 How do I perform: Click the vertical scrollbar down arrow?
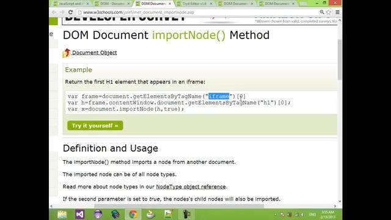(x=340, y=201)
